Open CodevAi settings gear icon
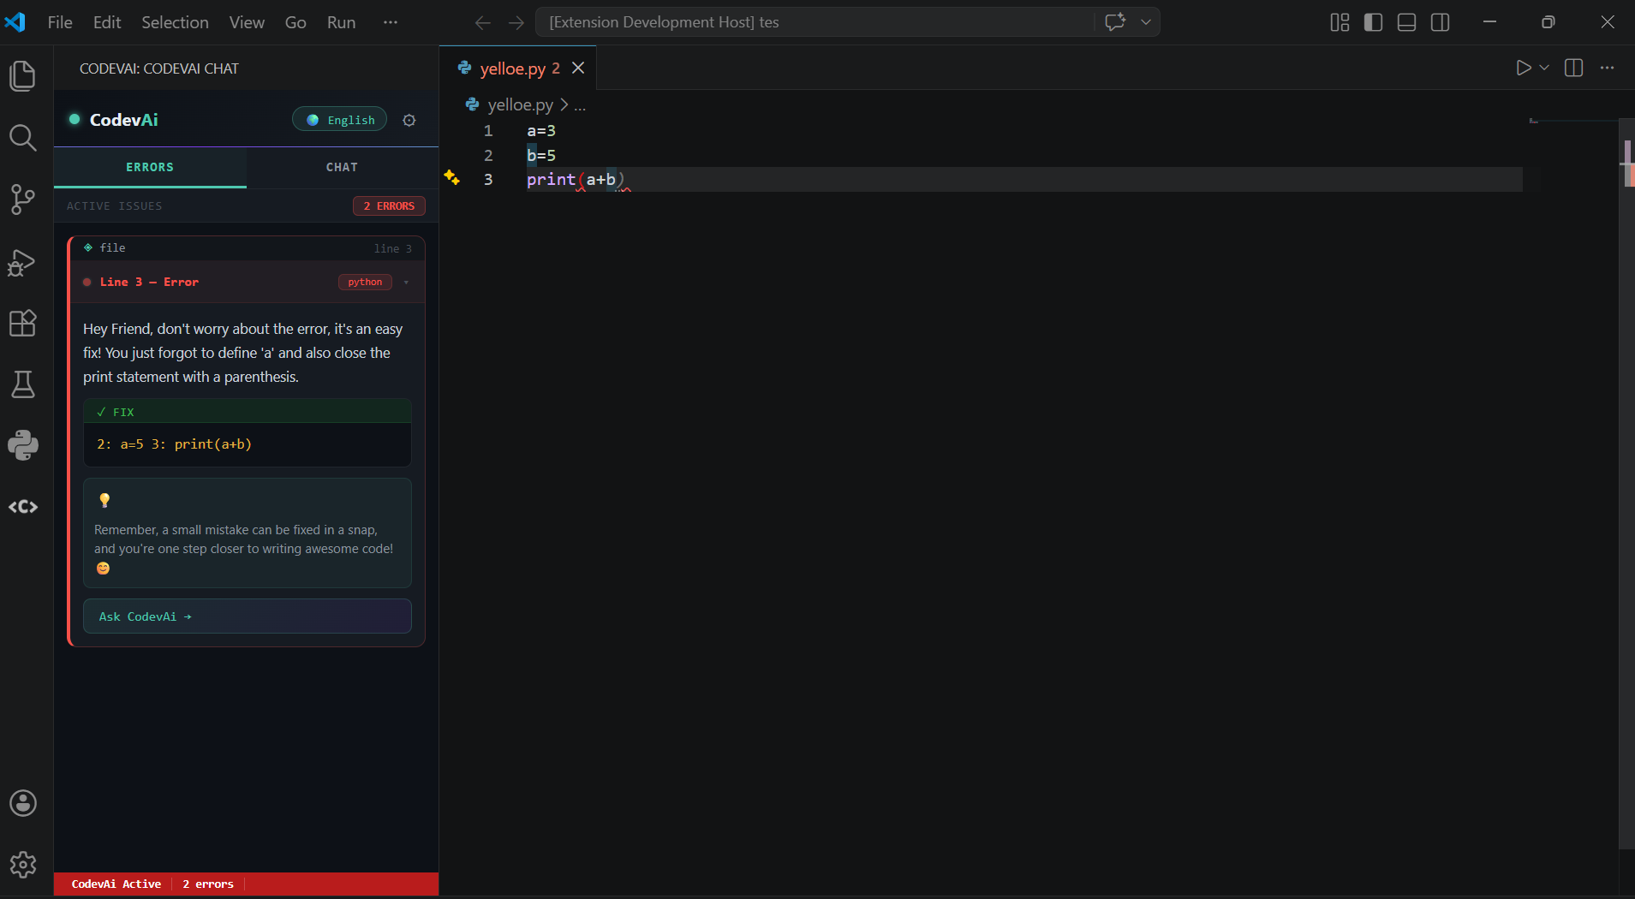The height and width of the screenshot is (899, 1635). point(409,120)
